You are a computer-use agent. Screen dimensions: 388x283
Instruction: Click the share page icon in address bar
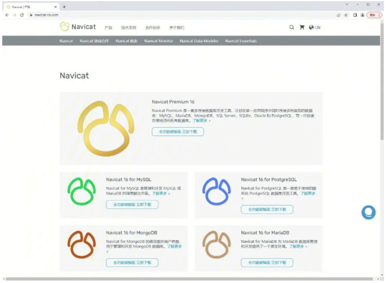pyautogui.click(x=338, y=15)
